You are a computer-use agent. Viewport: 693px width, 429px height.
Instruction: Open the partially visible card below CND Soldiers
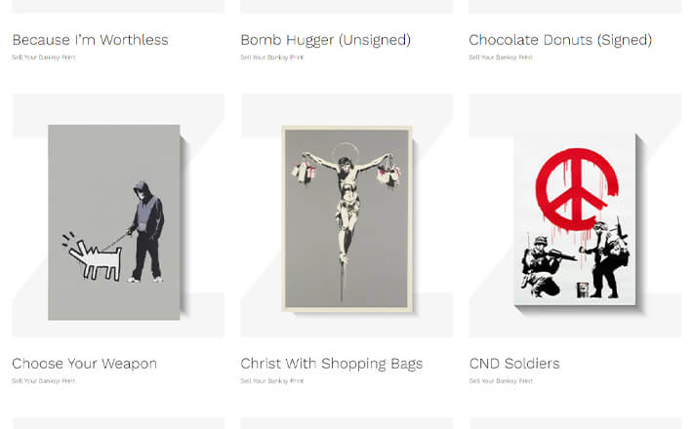coord(575,423)
